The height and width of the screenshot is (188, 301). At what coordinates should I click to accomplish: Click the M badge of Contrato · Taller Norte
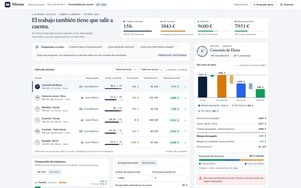pyautogui.click(x=38, y=131)
